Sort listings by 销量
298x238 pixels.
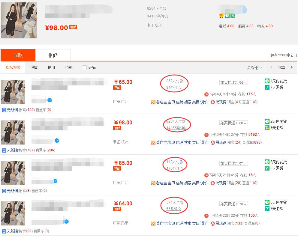point(34,67)
